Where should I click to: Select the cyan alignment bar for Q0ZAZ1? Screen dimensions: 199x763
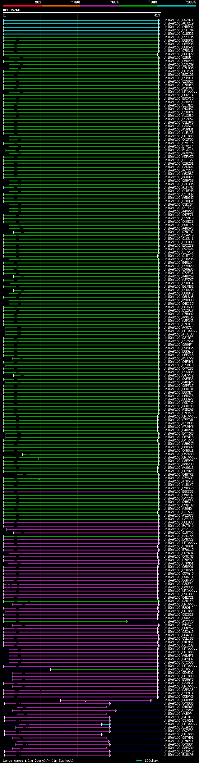[81, 20]
